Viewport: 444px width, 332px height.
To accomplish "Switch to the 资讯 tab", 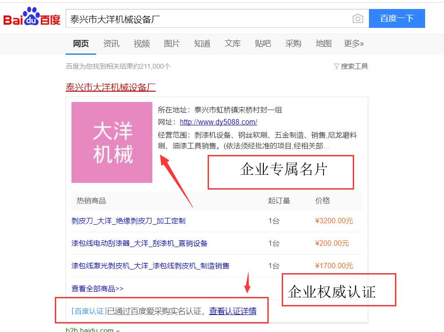I will [111, 44].
